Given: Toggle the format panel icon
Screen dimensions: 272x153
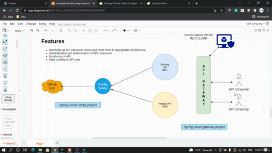Looking at the screenshot, I should point(263,30).
